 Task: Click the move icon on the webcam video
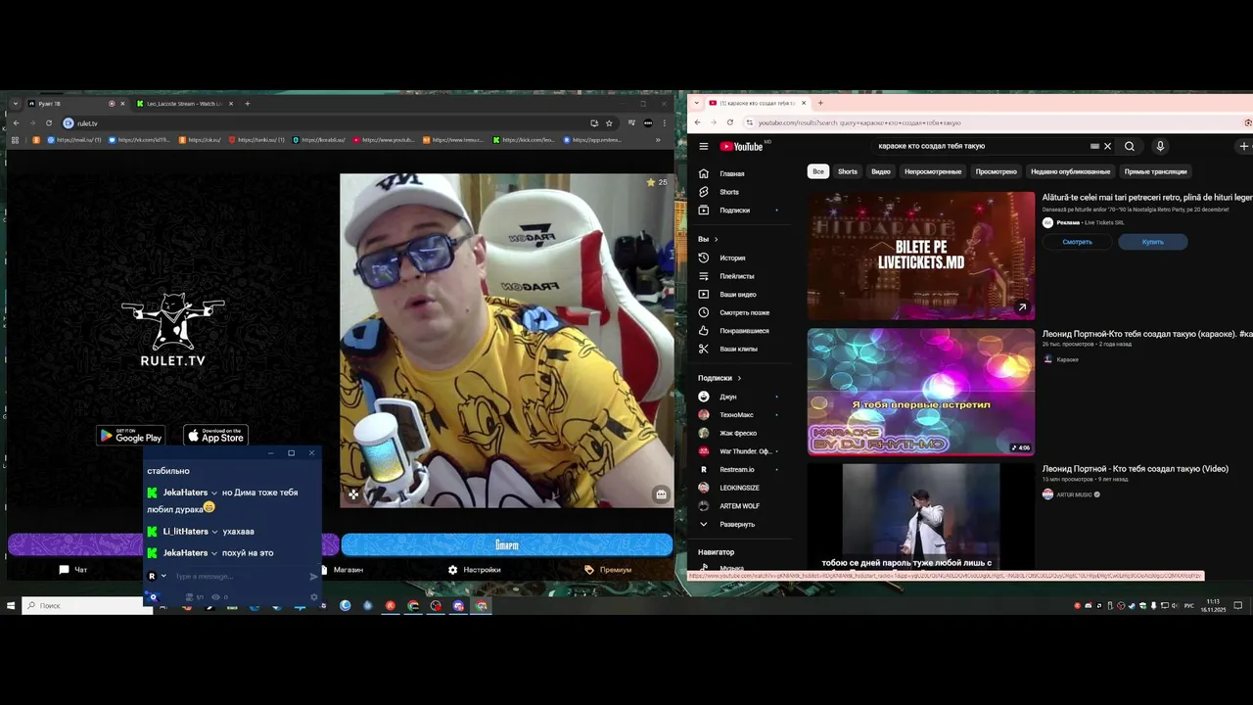(353, 494)
